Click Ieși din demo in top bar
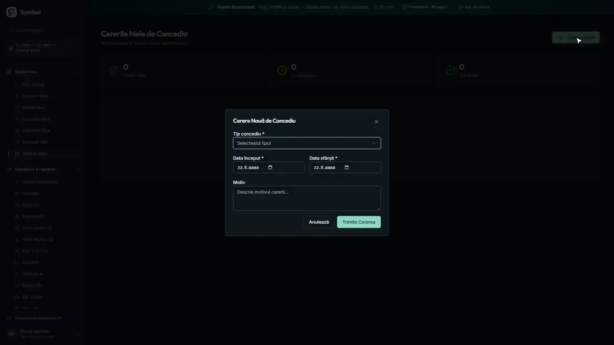Viewport: 614px width, 345px height. click(x=474, y=7)
